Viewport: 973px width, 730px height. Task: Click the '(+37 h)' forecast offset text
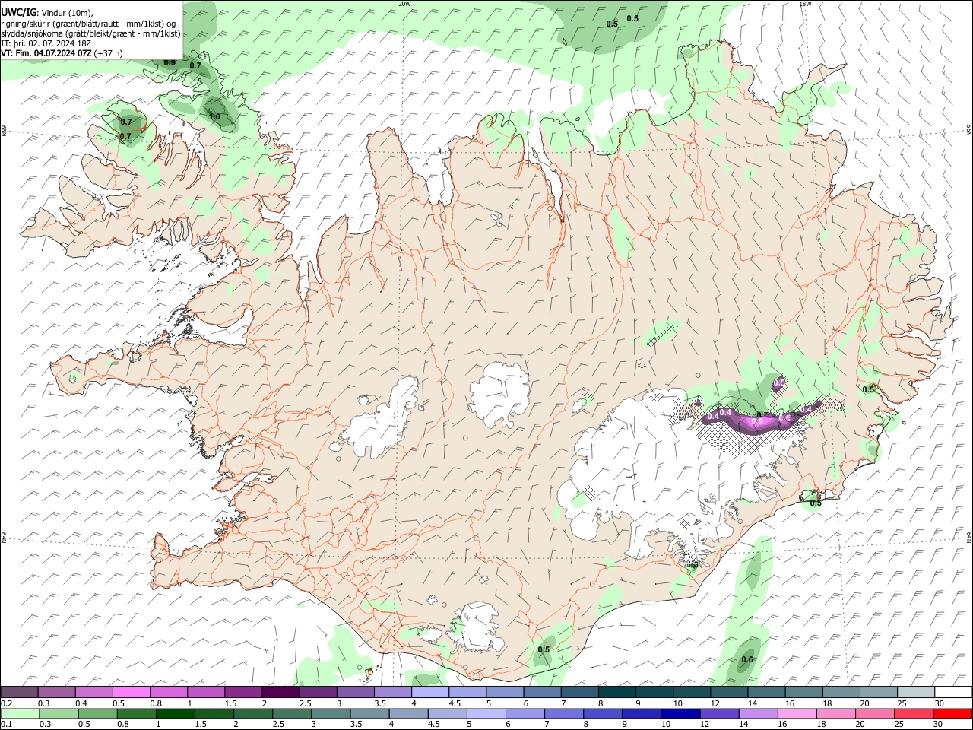pyautogui.click(x=109, y=53)
